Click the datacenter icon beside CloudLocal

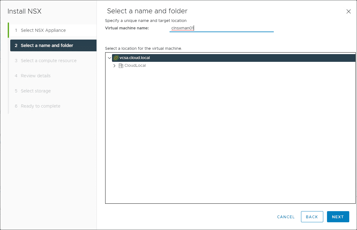pyautogui.click(x=121, y=65)
